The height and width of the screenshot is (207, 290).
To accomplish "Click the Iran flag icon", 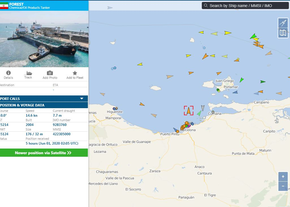I will pyautogui.click(x=4, y=6).
